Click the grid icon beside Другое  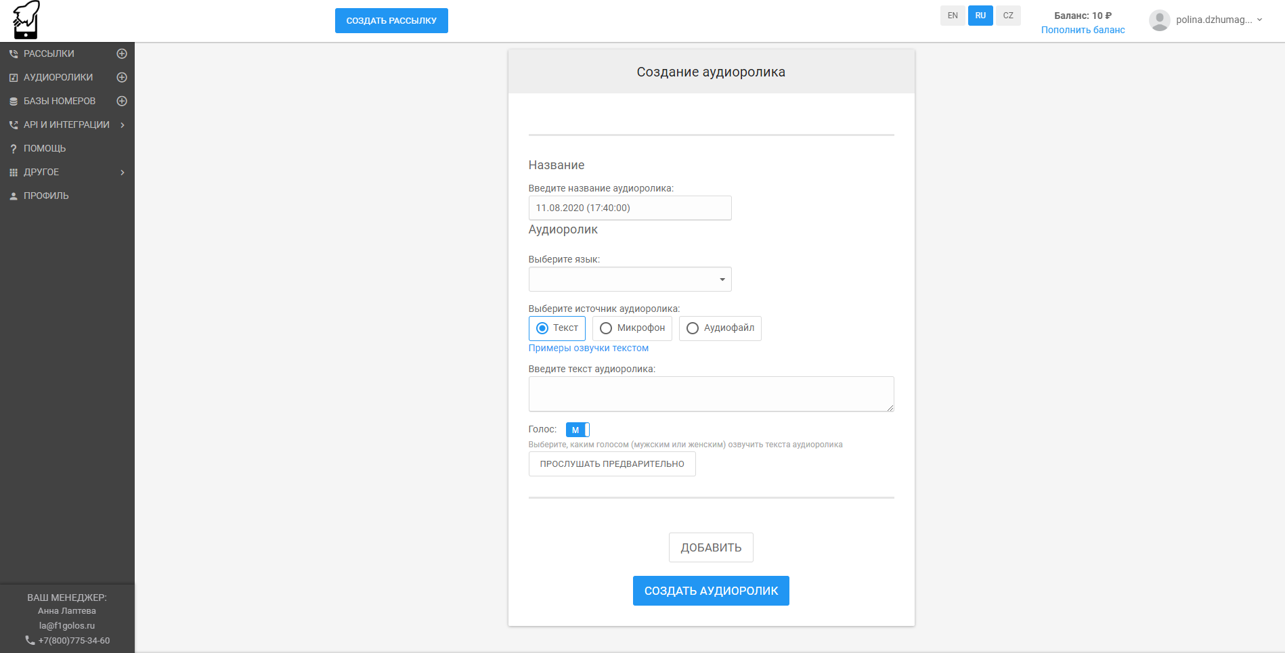pyautogui.click(x=13, y=173)
